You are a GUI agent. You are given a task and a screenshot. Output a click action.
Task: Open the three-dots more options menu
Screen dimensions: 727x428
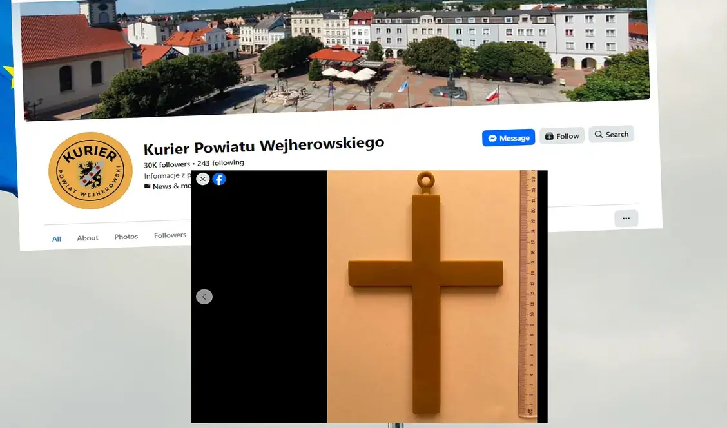pyautogui.click(x=626, y=219)
